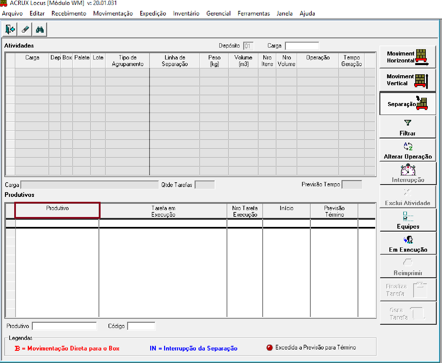Click the Nro Itens column header

click(267, 61)
